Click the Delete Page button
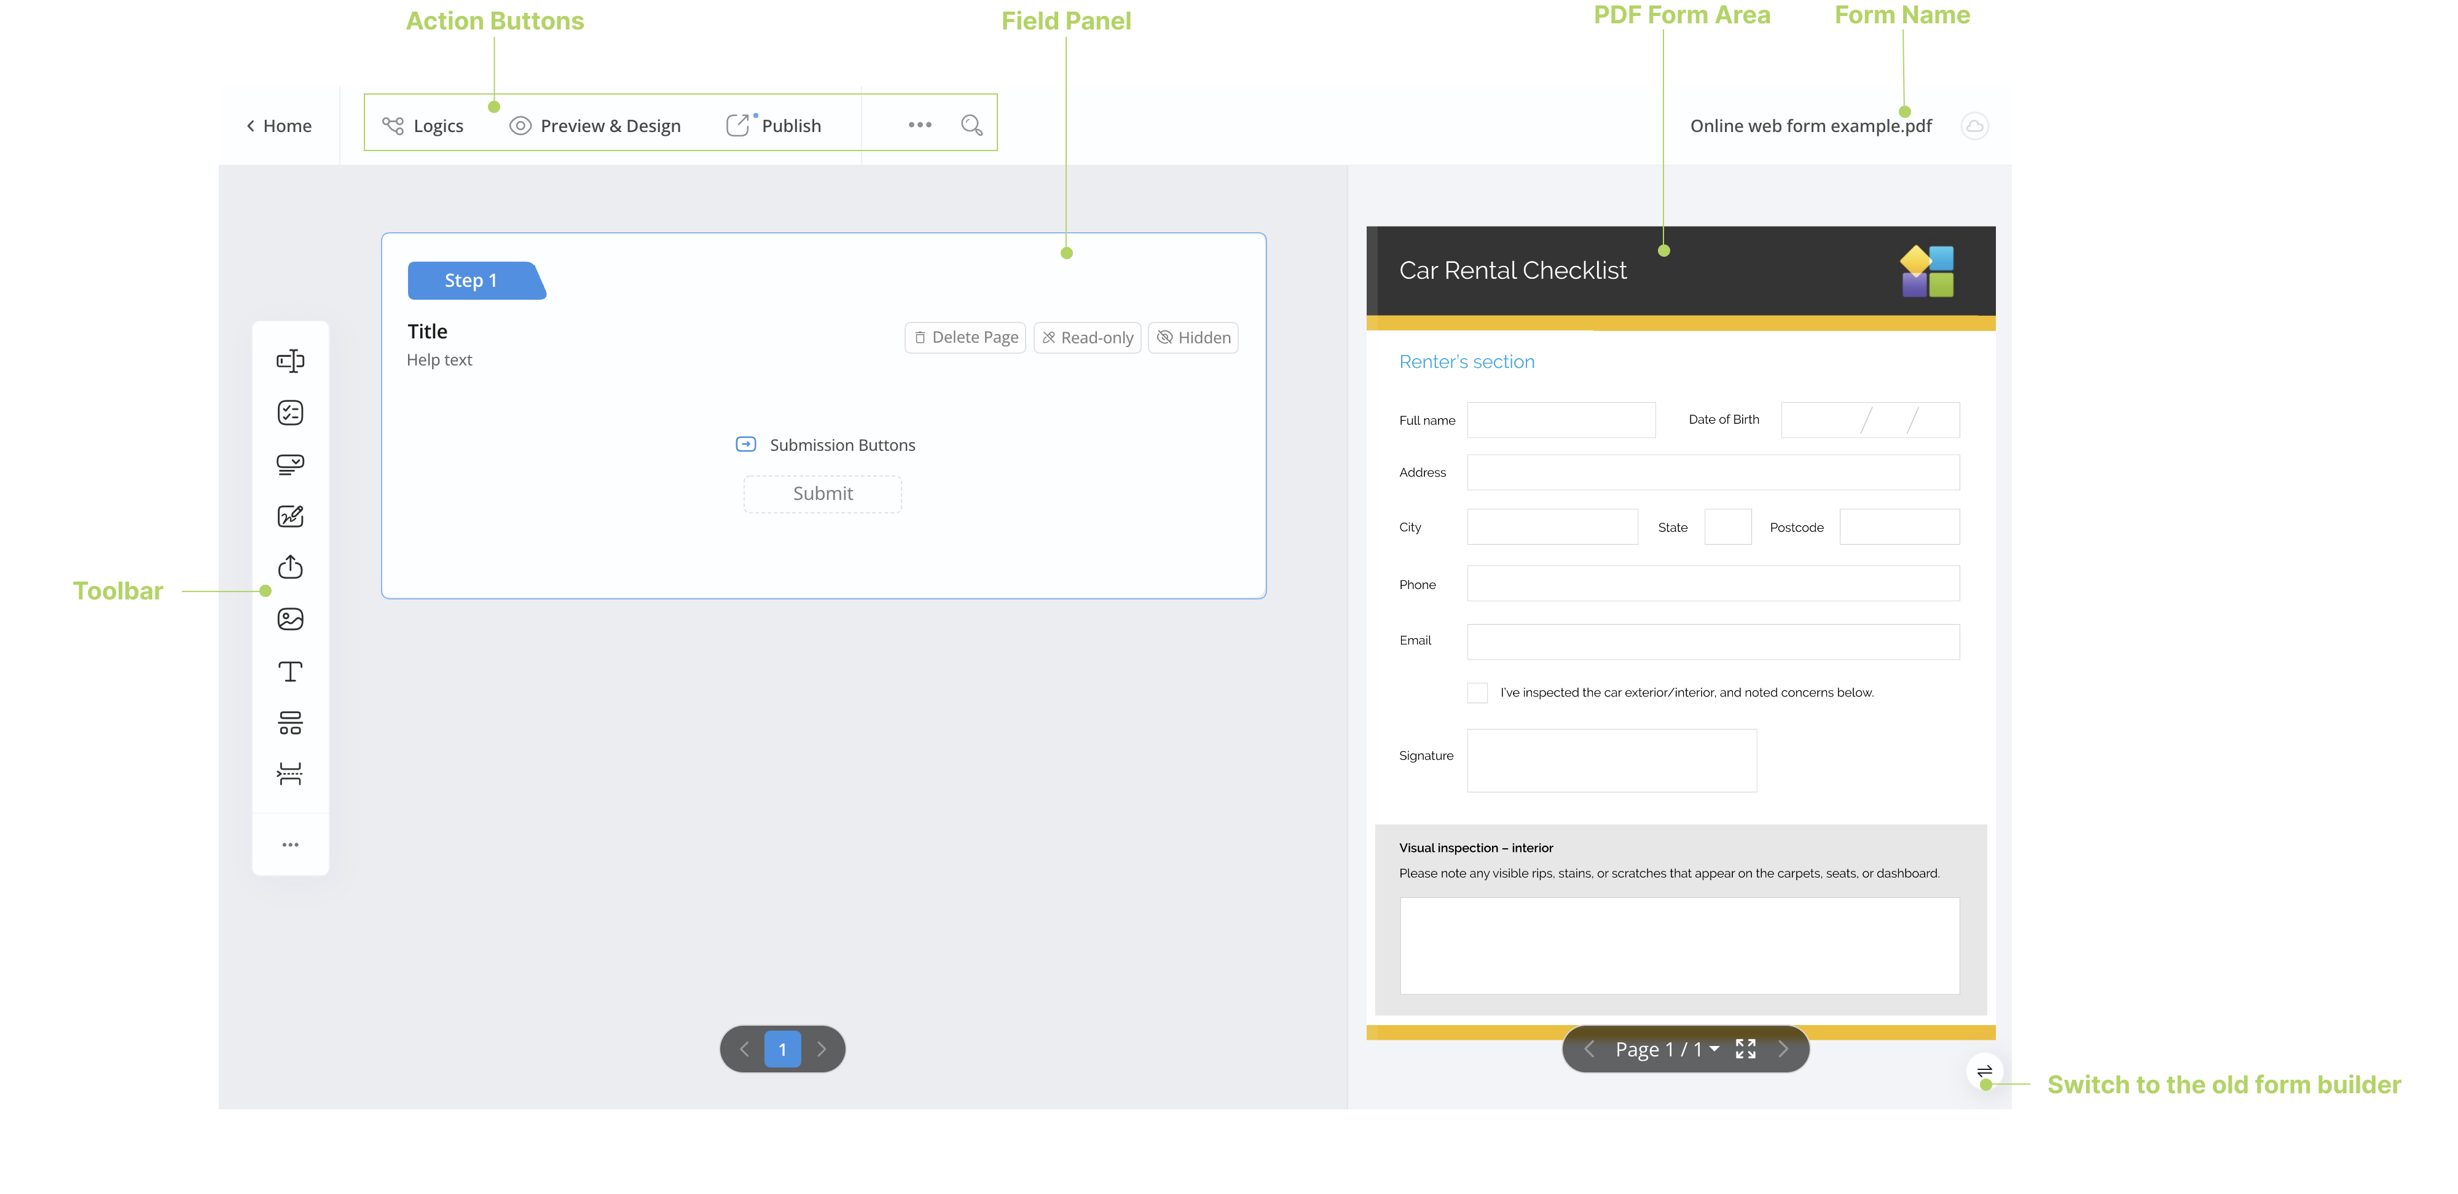 [962, 335]
